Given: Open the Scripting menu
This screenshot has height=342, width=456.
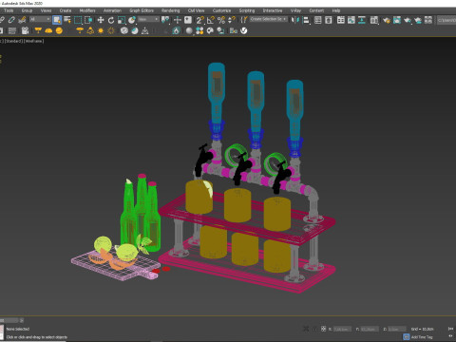Looking at the screenshot, I should coord(247,10).
